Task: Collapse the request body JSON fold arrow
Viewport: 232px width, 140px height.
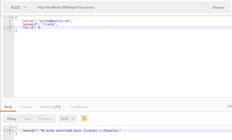Action: pos(12,18)
